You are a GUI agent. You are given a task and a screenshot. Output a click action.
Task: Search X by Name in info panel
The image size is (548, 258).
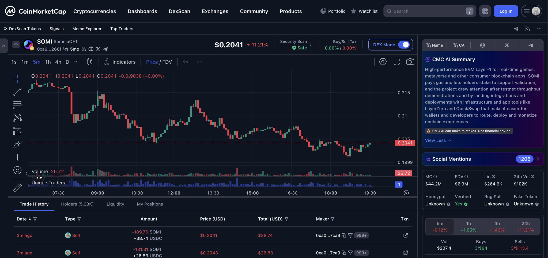click(x=434, y=45)
